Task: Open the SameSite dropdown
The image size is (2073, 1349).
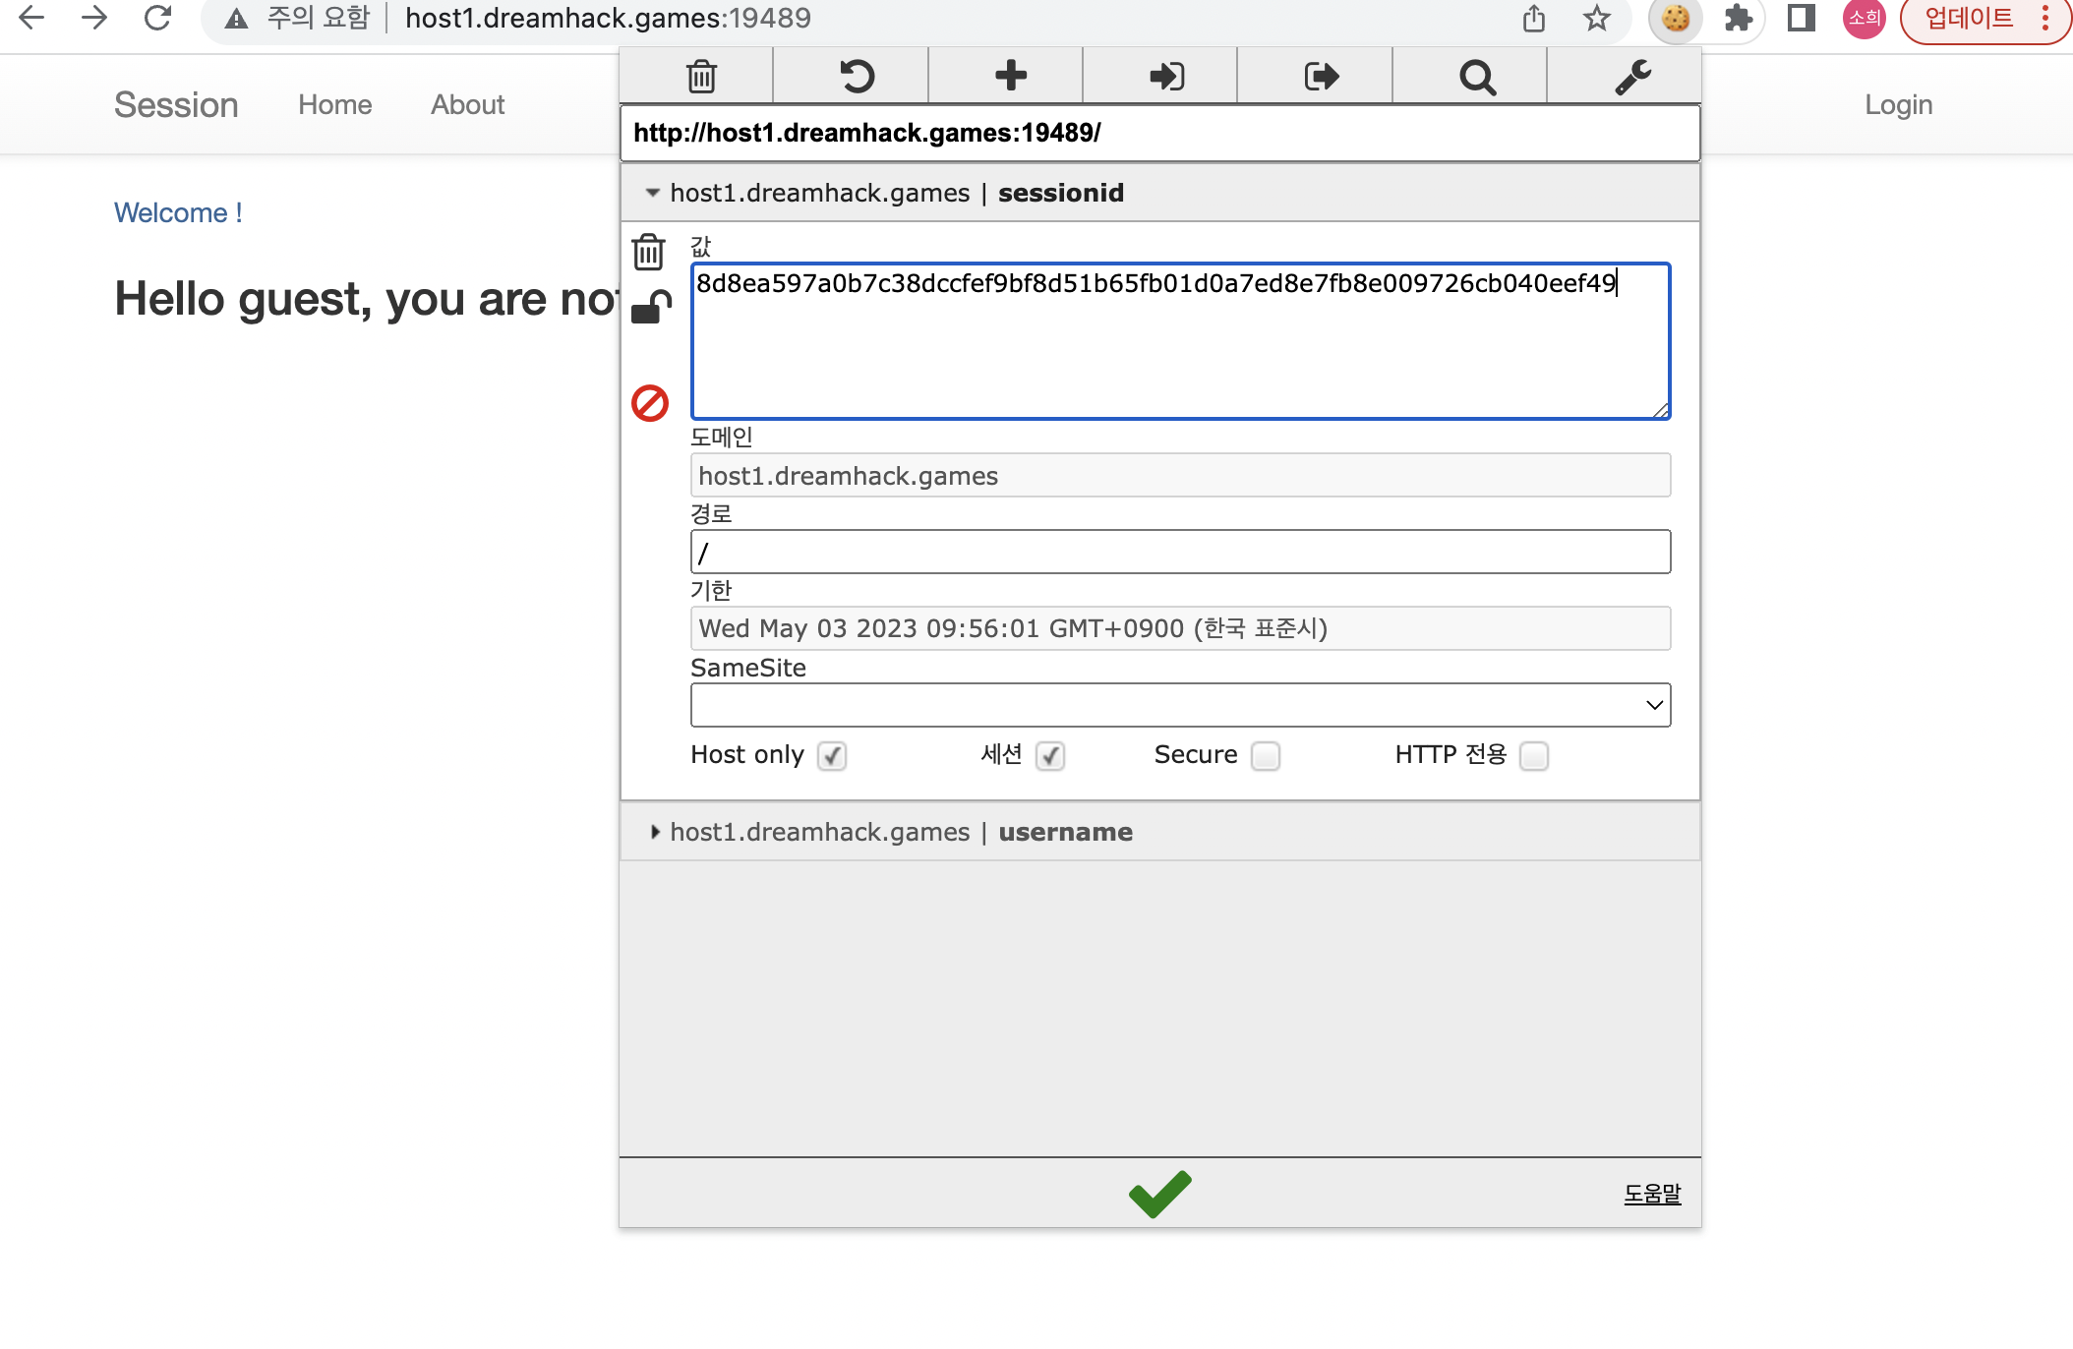Action: 1179,705
